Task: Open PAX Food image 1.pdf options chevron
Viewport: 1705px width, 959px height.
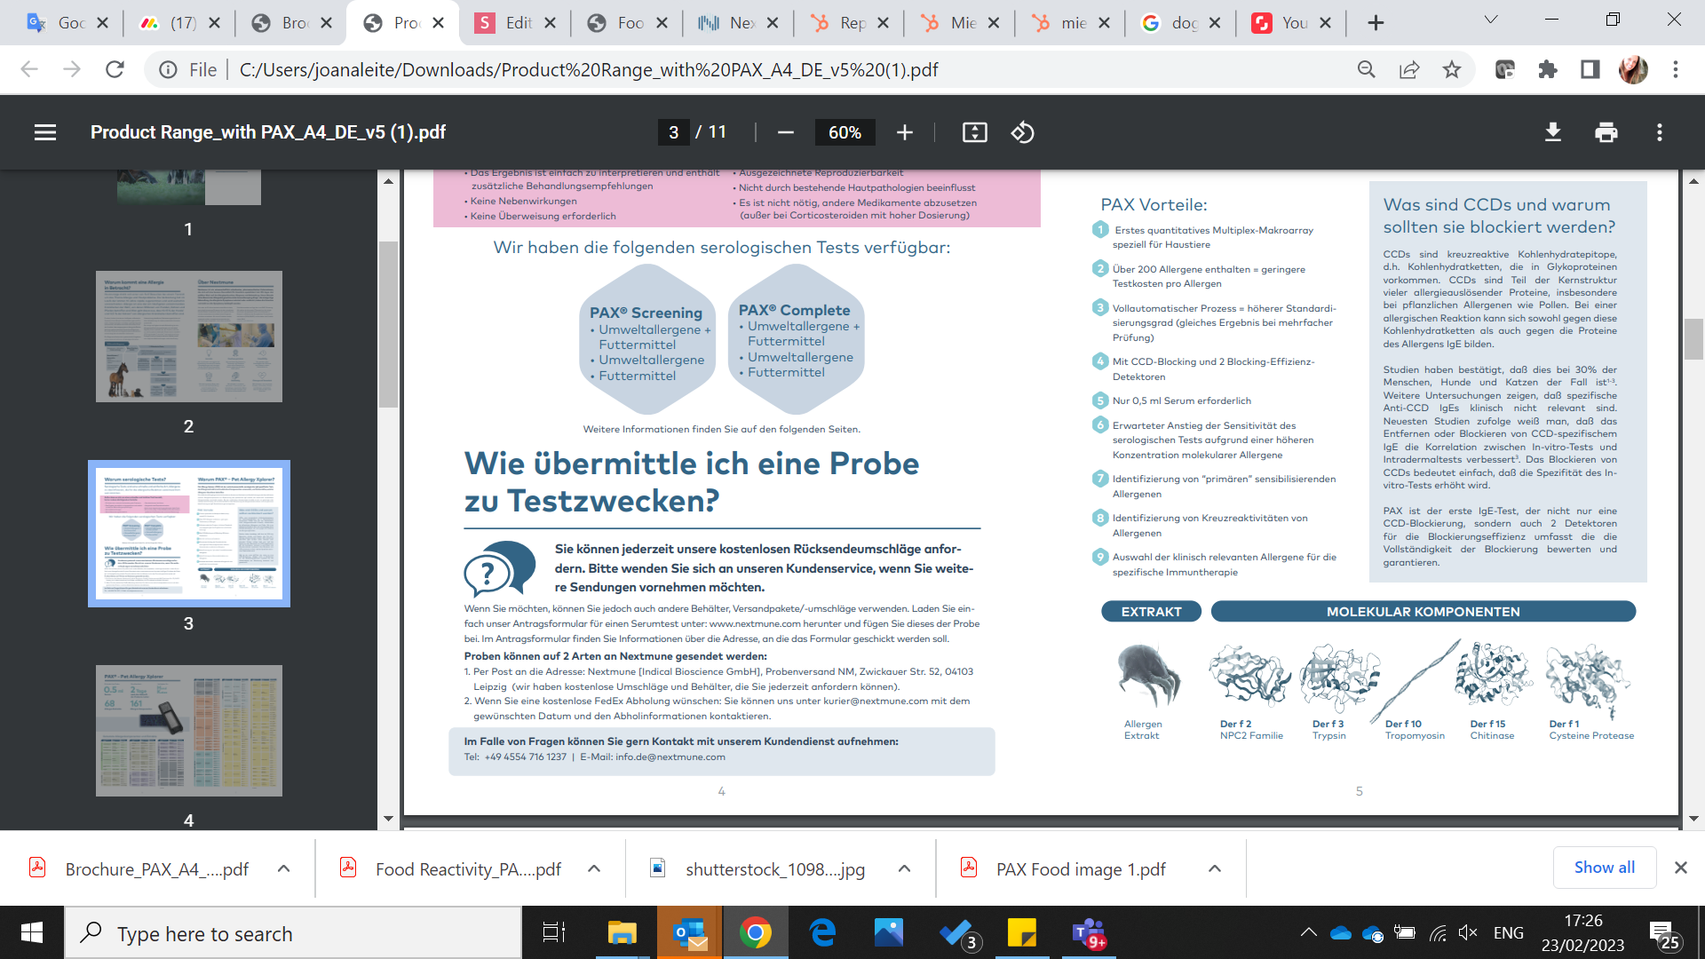Action: click(x=1214, y=868)
